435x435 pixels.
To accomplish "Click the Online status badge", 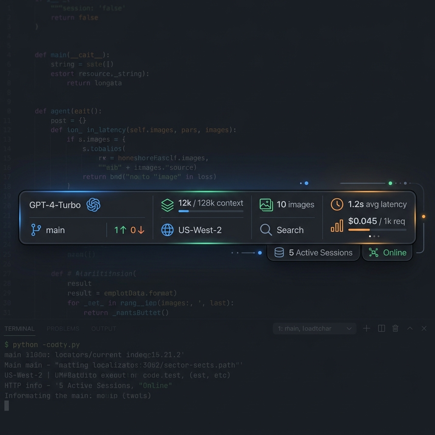I will [x=387, y=253].
